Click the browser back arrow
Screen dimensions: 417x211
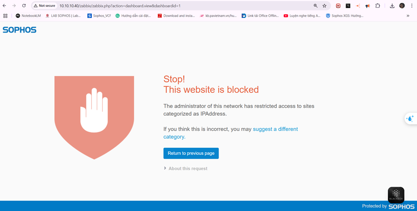click(x=4, y=6)
